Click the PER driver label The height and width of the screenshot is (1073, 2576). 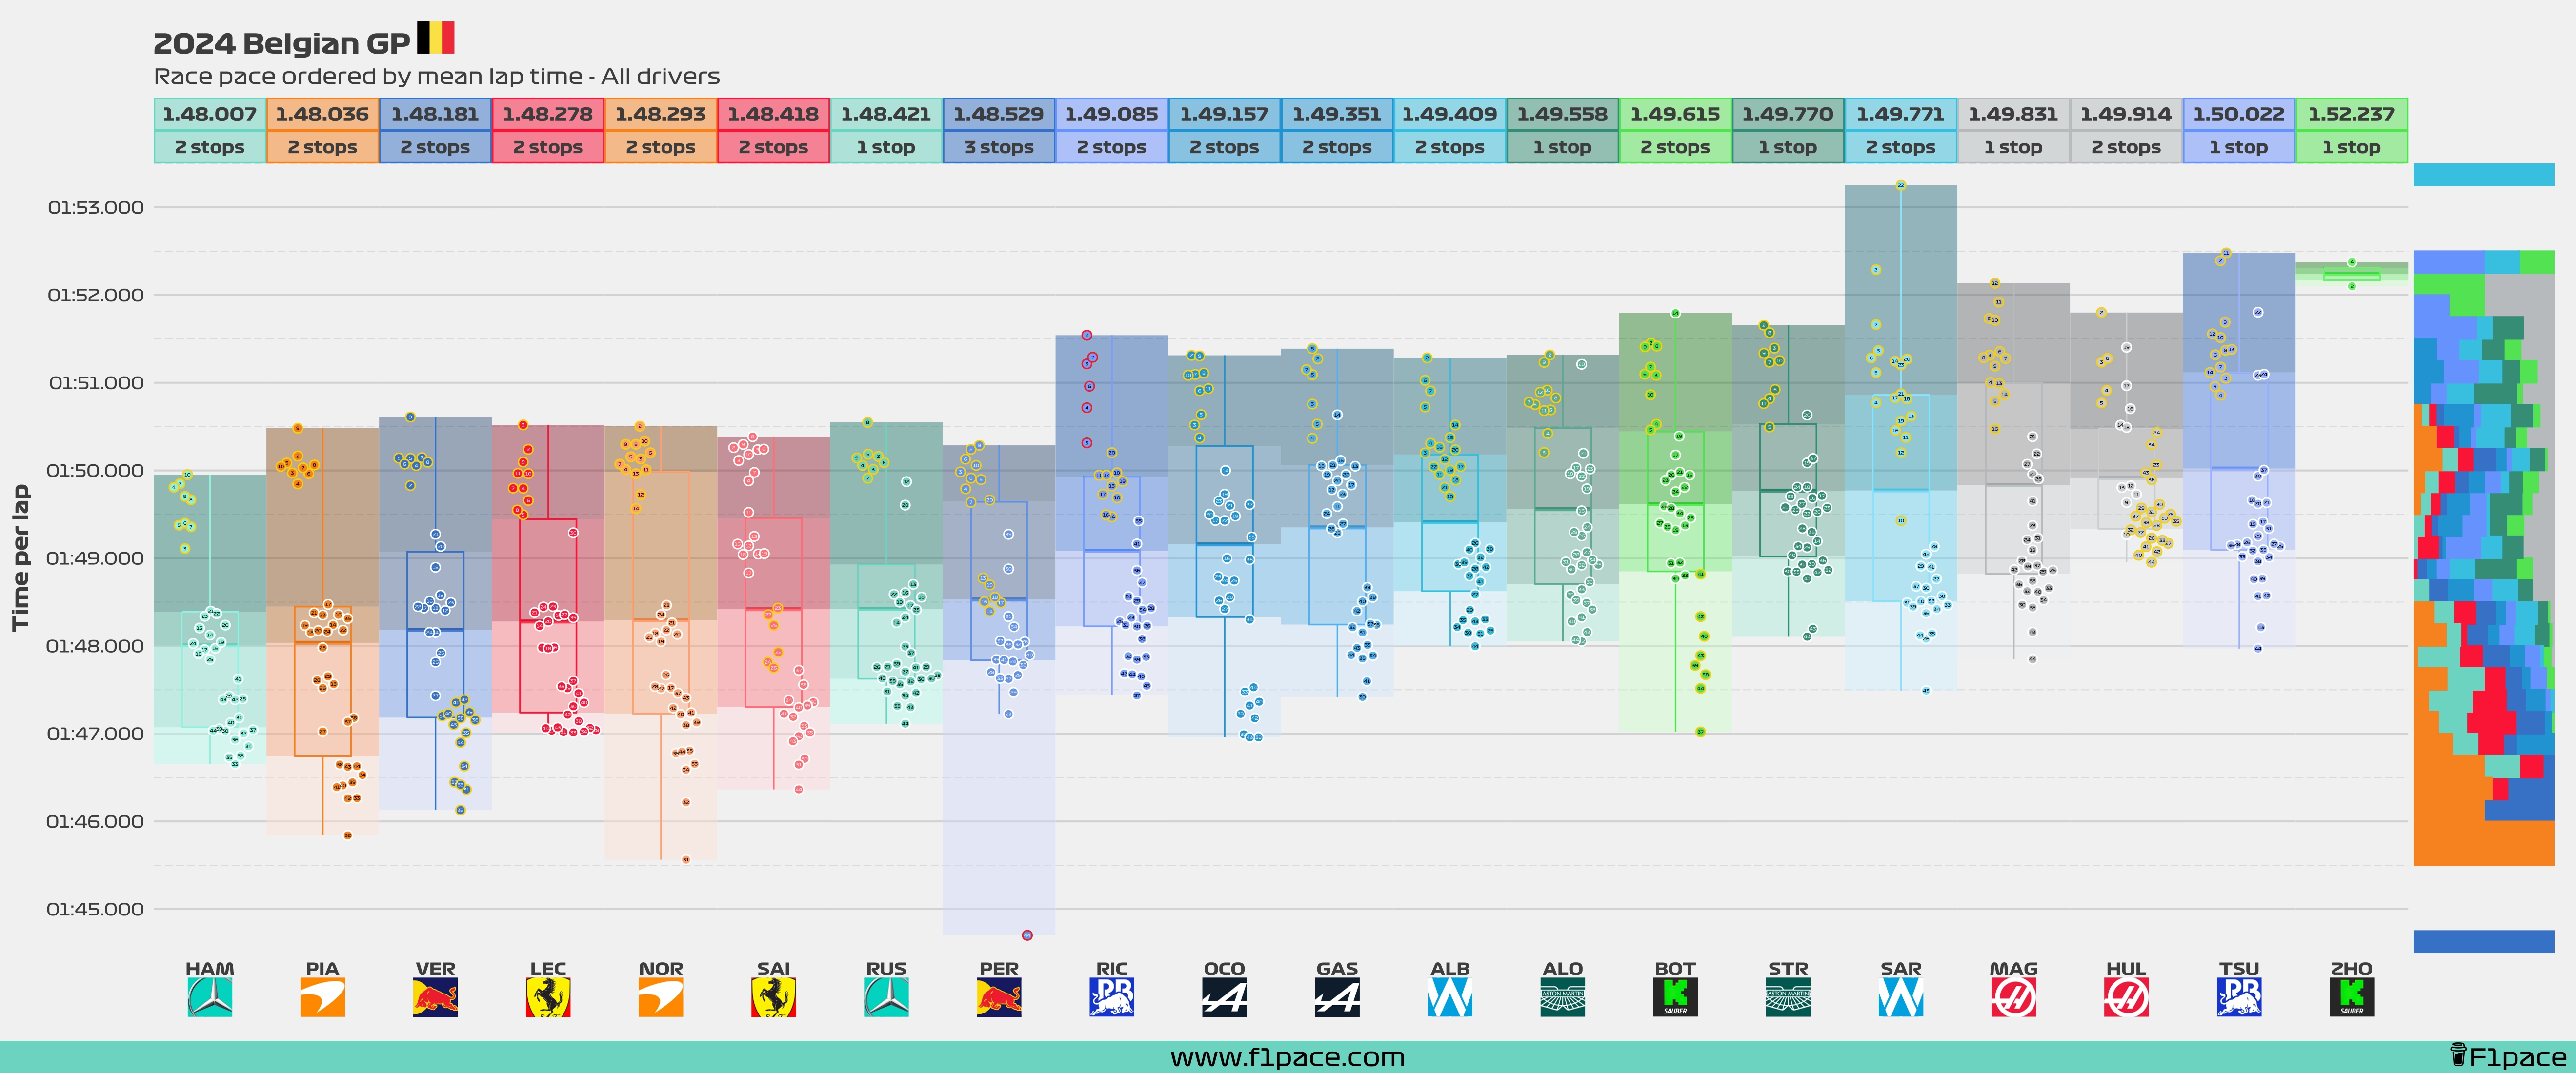999,968
